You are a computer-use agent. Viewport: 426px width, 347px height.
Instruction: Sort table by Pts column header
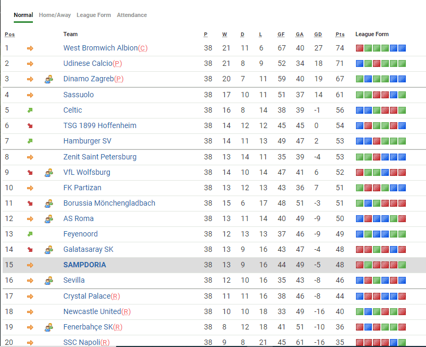click(340, 35)
